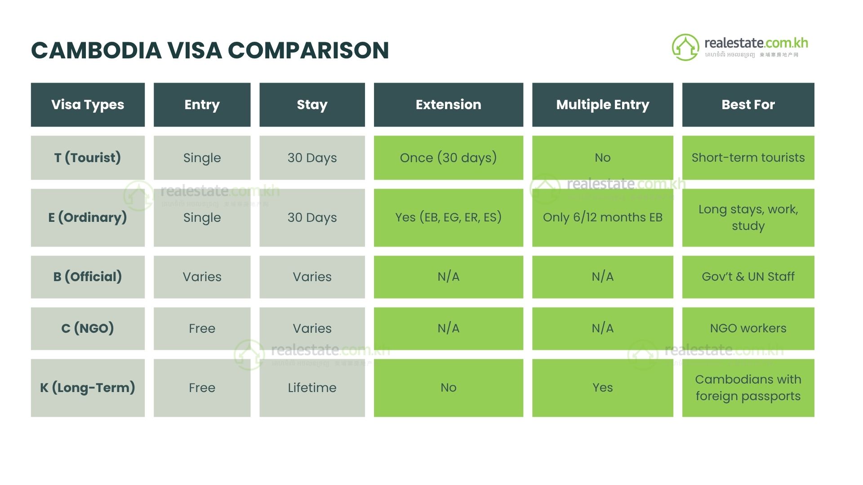Click the Lifetime stay cell
Screen dimensions: 863x485
tap(312, 388)
